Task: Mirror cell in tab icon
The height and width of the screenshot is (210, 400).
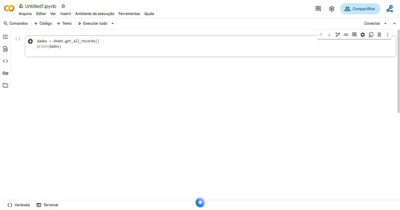Action: point(371,35)
